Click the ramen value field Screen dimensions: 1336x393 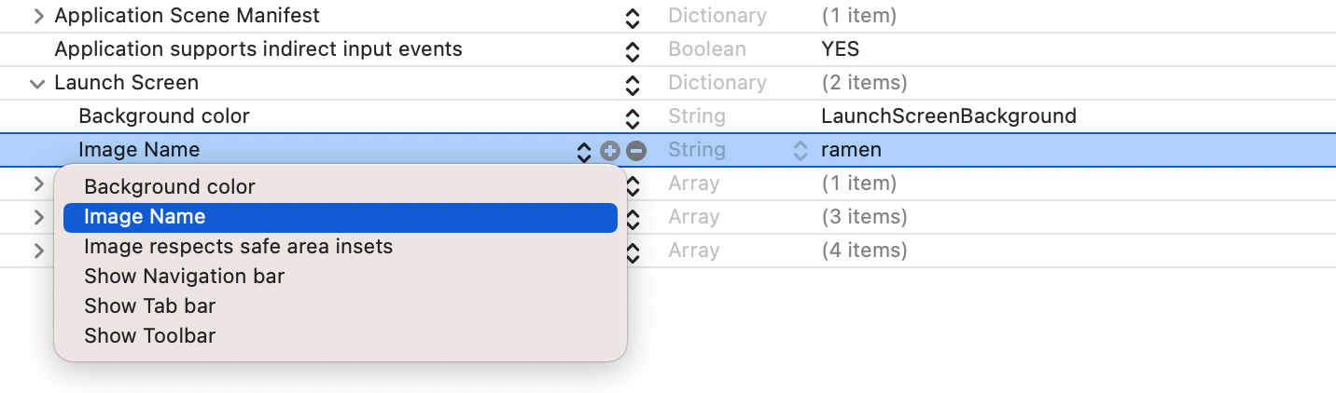pos(851,150)
